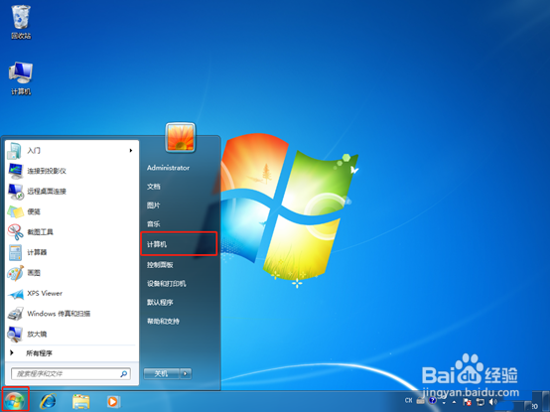Launch 计算器 calculator

(71, 252)
